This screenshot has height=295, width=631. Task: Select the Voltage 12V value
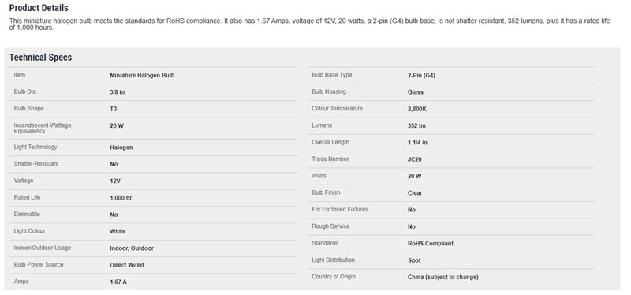click(x=115, y=181)
